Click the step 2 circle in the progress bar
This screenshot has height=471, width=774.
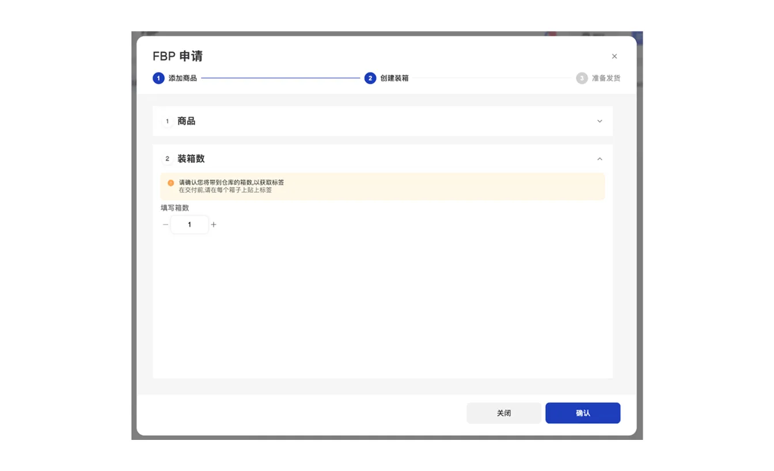(370, 78)
